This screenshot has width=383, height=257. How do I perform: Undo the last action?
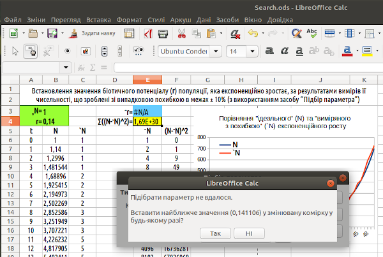253,33
